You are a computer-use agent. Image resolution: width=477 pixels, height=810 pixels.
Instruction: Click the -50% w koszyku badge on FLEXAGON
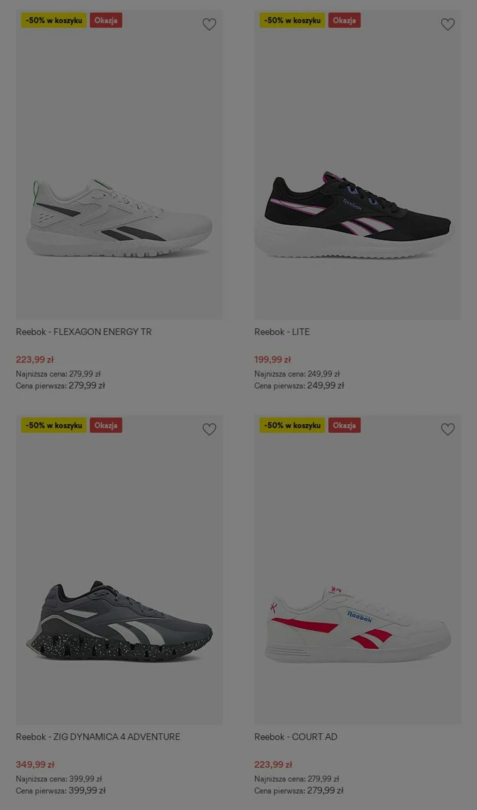click(x=54, y=20)
